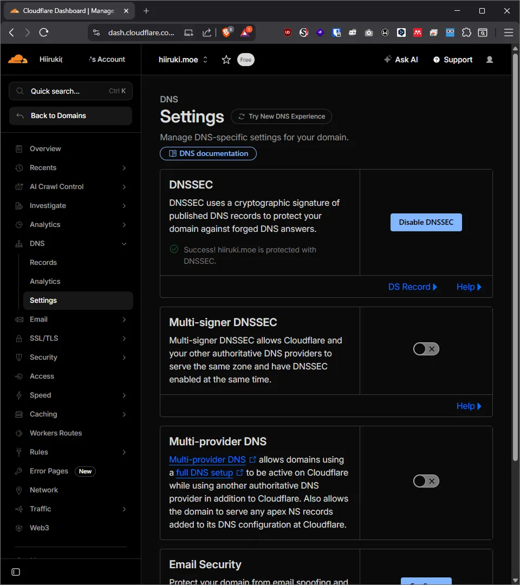This screenshot has height=585, width=520.
Task: Close the Cloudflare Dashboard tab
Action: (x=126, y=11)
